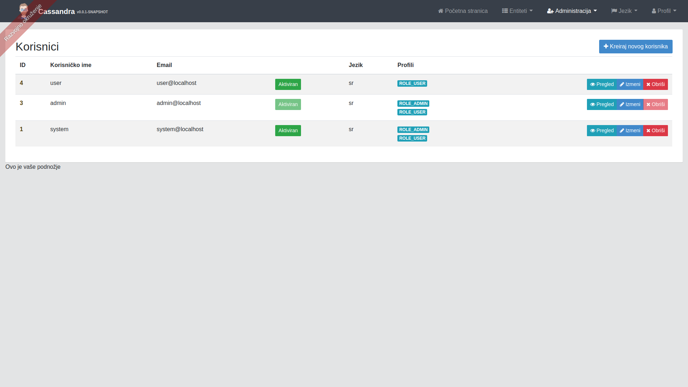Go to Početna stranica

466,11
